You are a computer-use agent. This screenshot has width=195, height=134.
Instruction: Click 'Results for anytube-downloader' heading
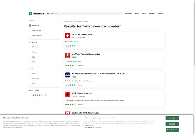point(92,26)
